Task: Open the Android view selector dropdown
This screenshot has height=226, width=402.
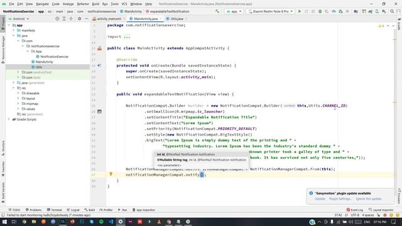Action: (x=19, y=19)
